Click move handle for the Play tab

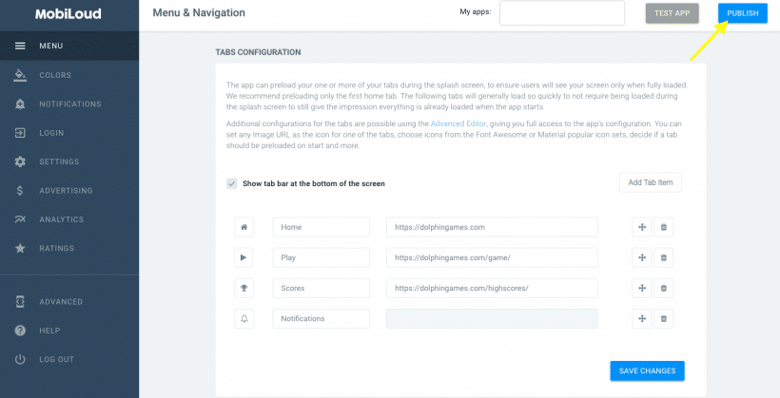(642, 257)
